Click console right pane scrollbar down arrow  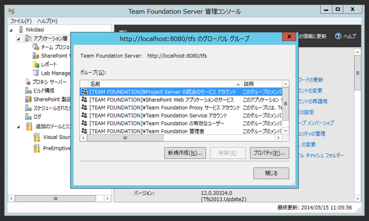358,199
